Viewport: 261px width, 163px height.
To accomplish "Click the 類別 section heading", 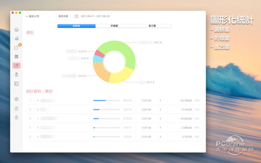I will (x=30, y=33).
